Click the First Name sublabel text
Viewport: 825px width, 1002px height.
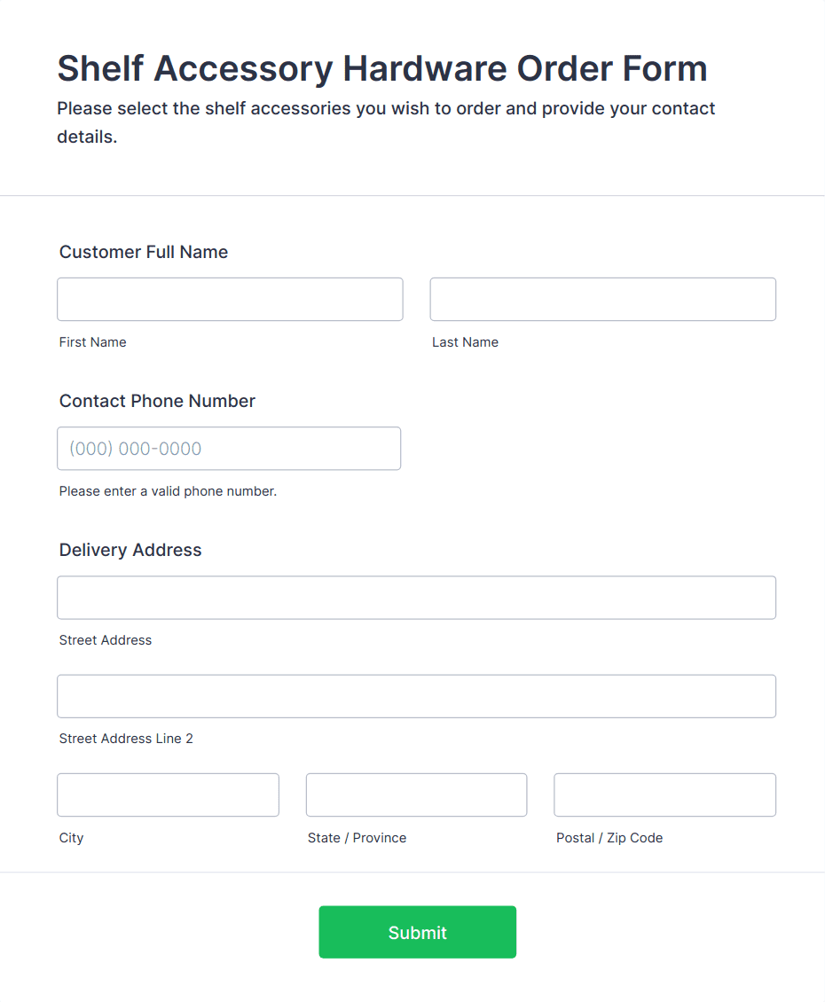(x=93, y=342)
